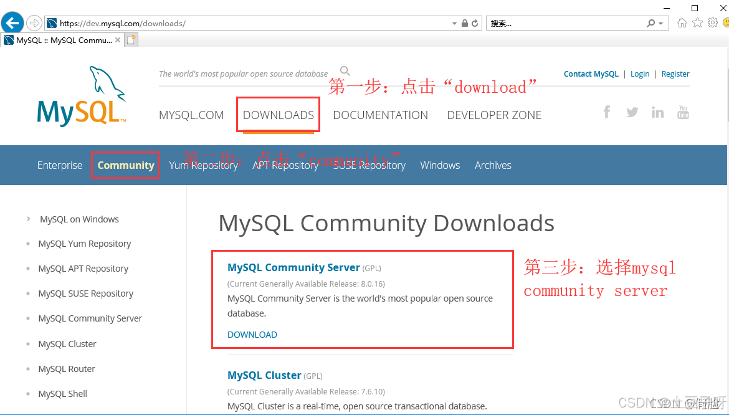Open browser tools gear icon

tap(713, 23)
